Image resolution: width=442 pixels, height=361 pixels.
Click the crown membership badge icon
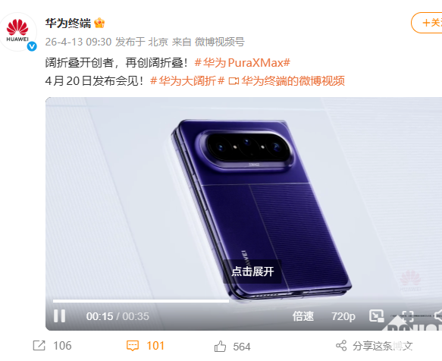coord(99,23)
